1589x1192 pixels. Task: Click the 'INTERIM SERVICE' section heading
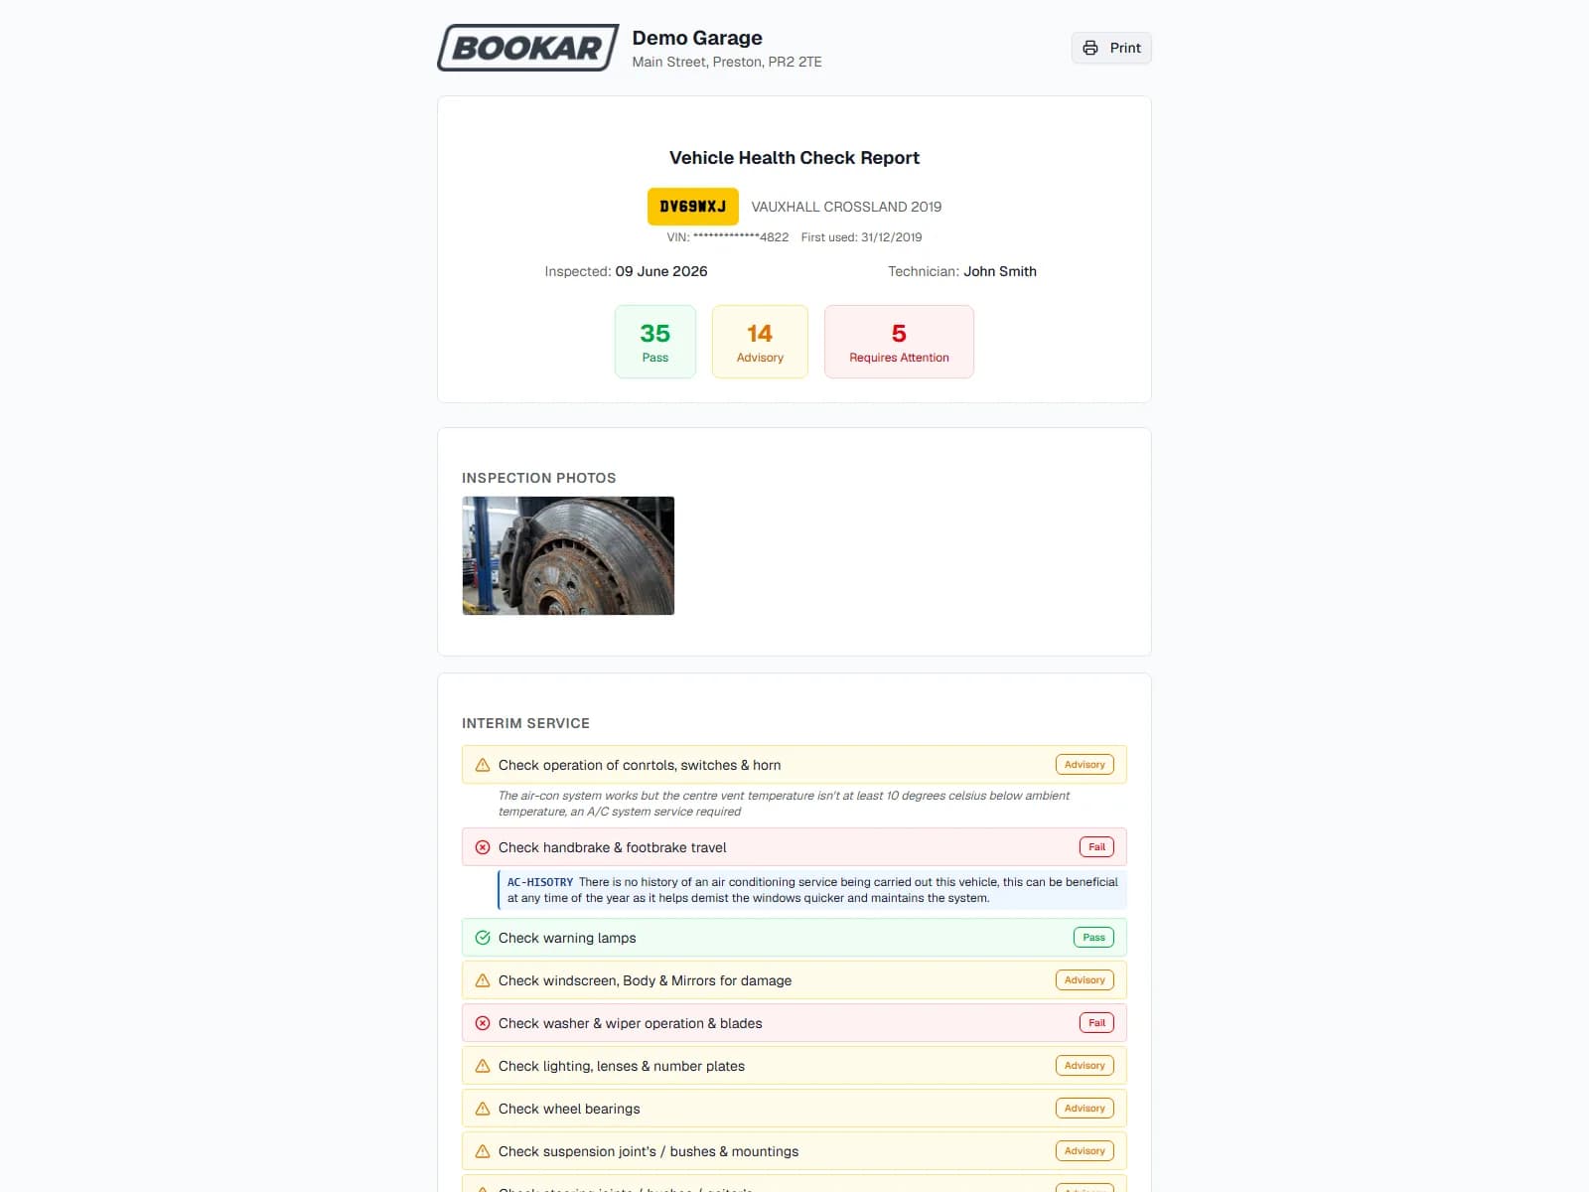coord(525,723)
